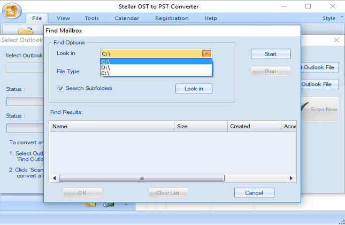Viewport: 345px width, 225px height.
Task: Click the Stop button
Action: pyautogui.click(x=271, y=72)
